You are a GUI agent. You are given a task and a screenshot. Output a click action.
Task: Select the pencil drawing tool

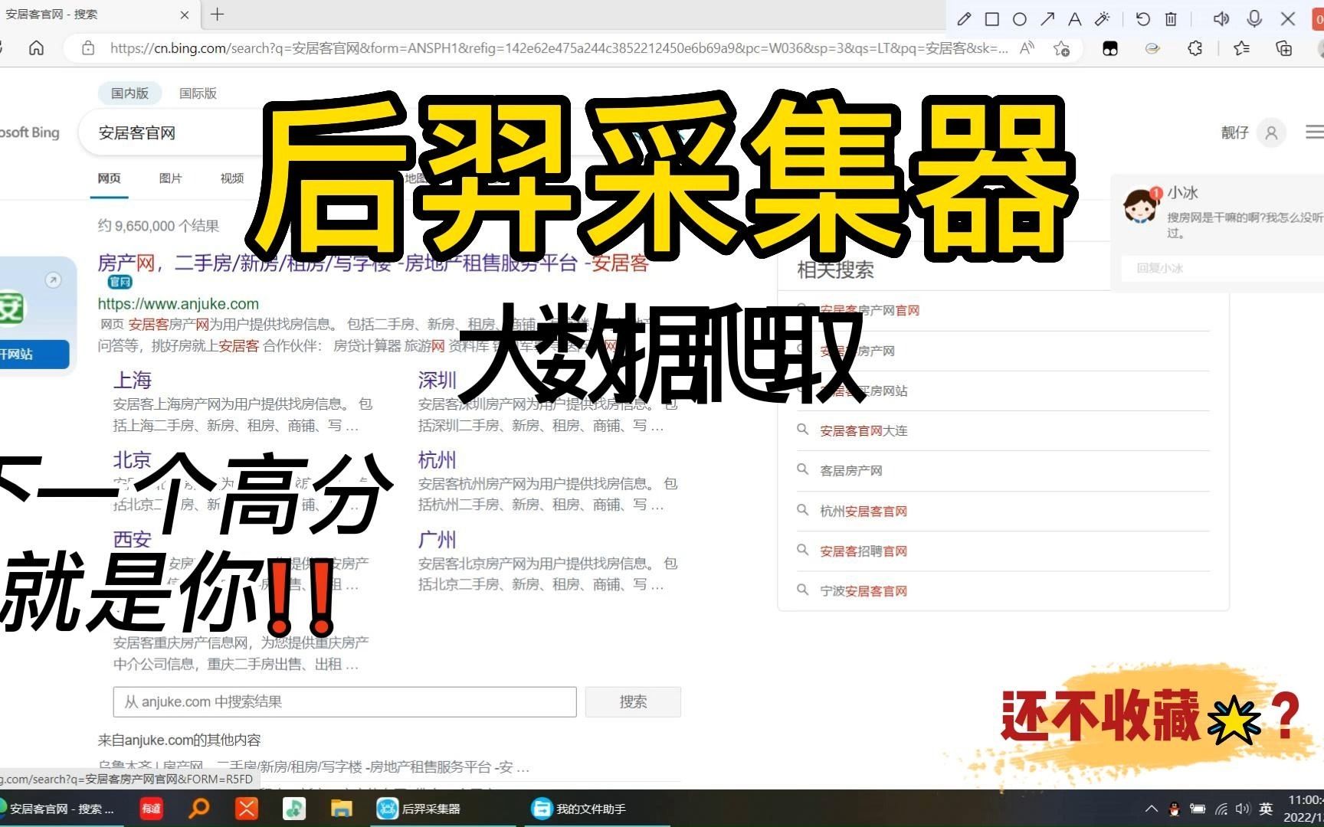pyautogui.click(x=964, y=19)
